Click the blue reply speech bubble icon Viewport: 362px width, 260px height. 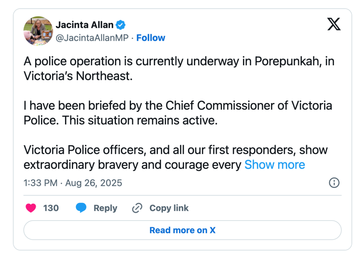click(x=81, y=208)
